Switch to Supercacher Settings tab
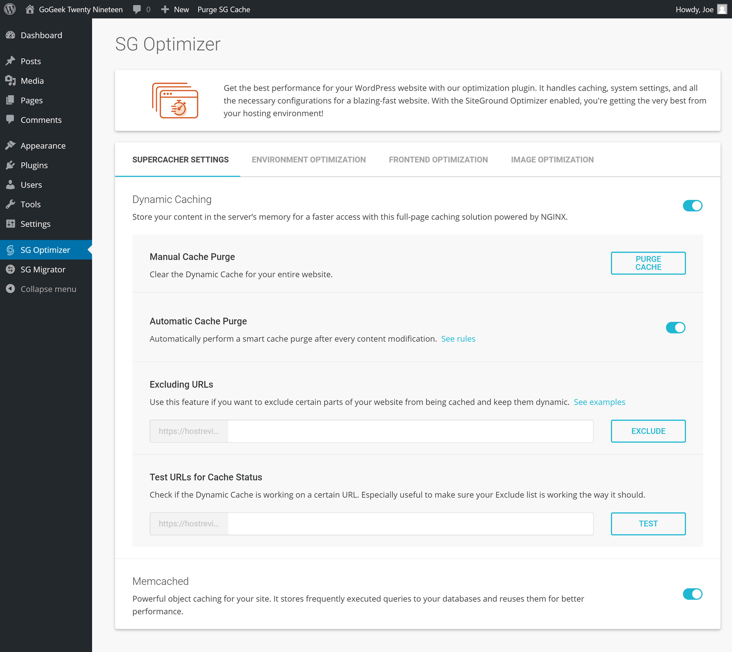 (180, 160)
